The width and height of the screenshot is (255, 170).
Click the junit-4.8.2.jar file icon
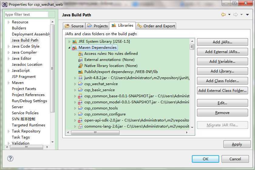pyautogui.click(x=80, y=78)
